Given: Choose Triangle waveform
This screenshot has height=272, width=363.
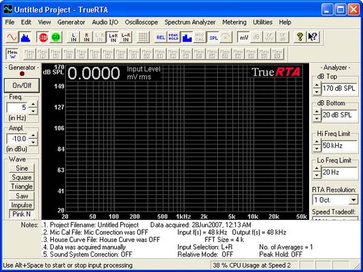Looking at the screenshot, I should (x=22, y=186).
